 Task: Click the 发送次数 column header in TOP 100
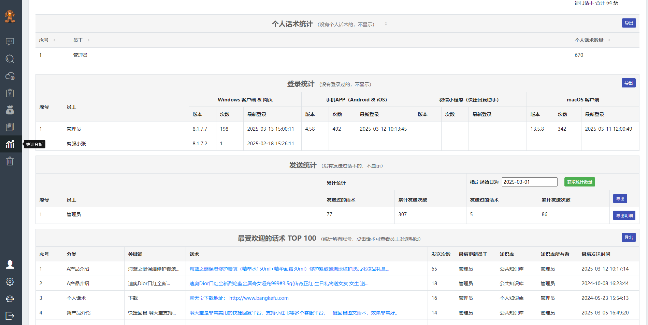(441, 254)
